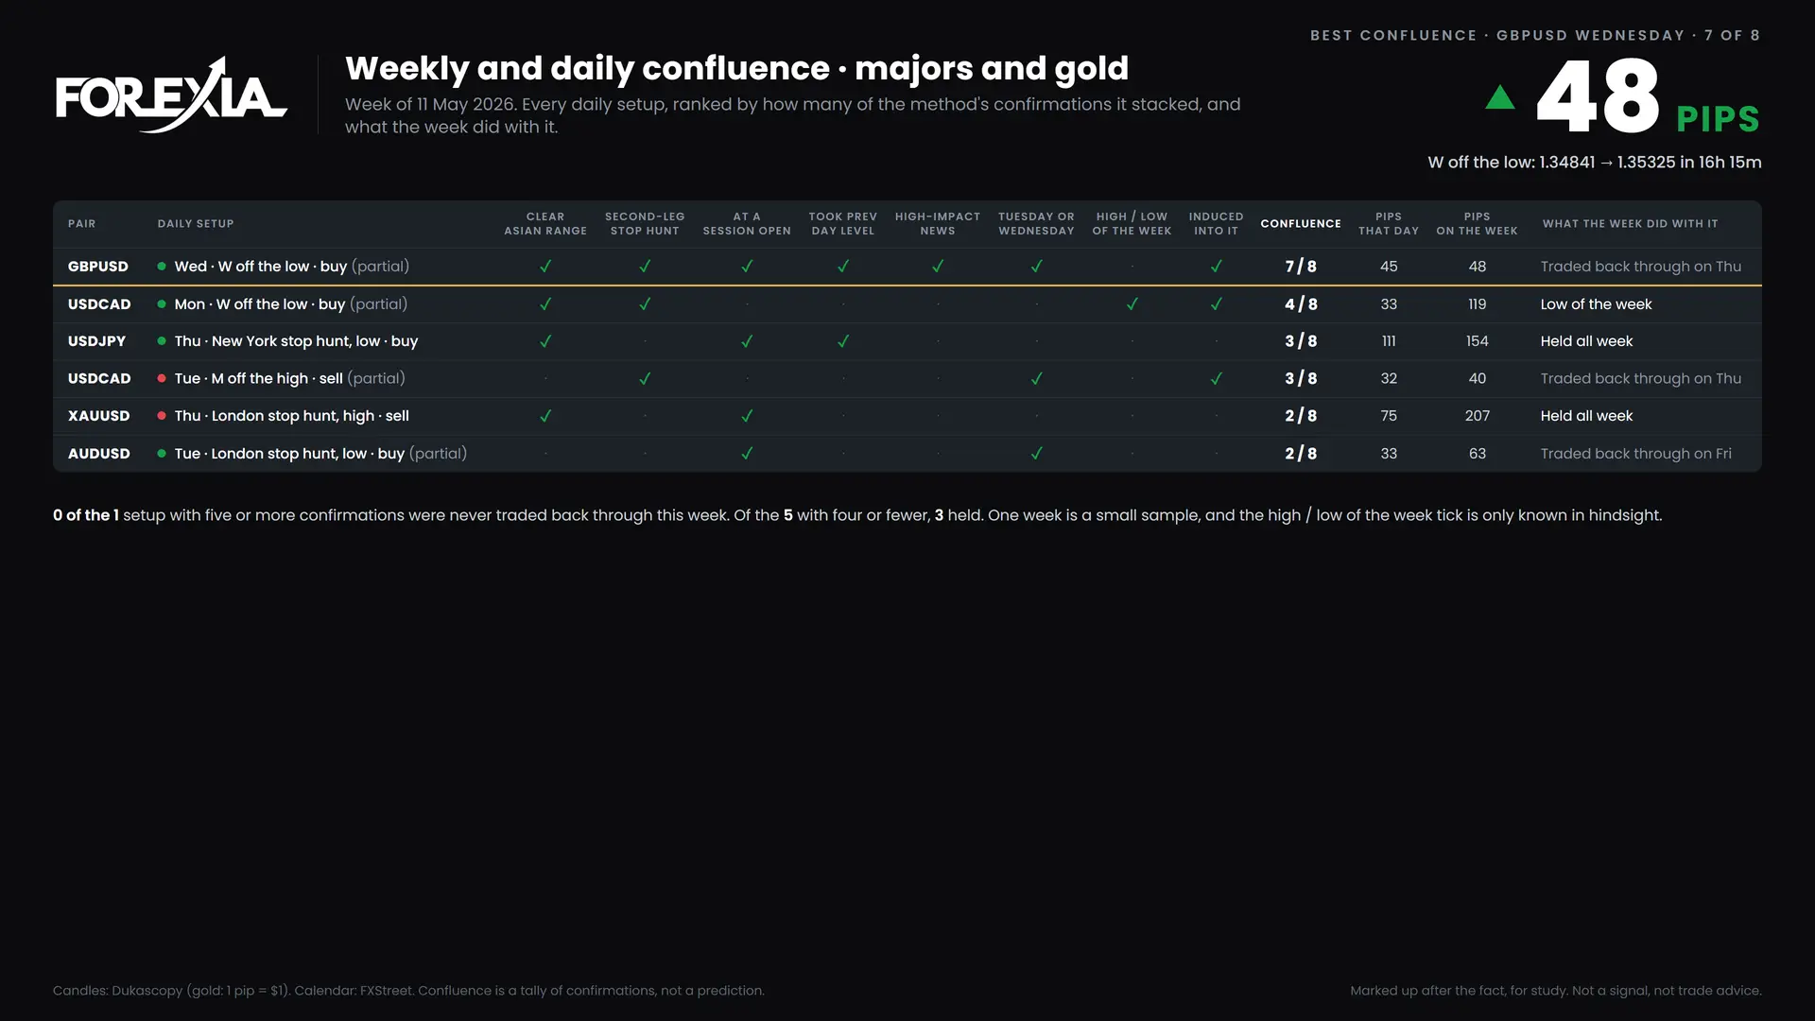This screenshot has width=1815, height=1021.
Task: Click the What The Week Did header
Action: [x=1631, y=224]
